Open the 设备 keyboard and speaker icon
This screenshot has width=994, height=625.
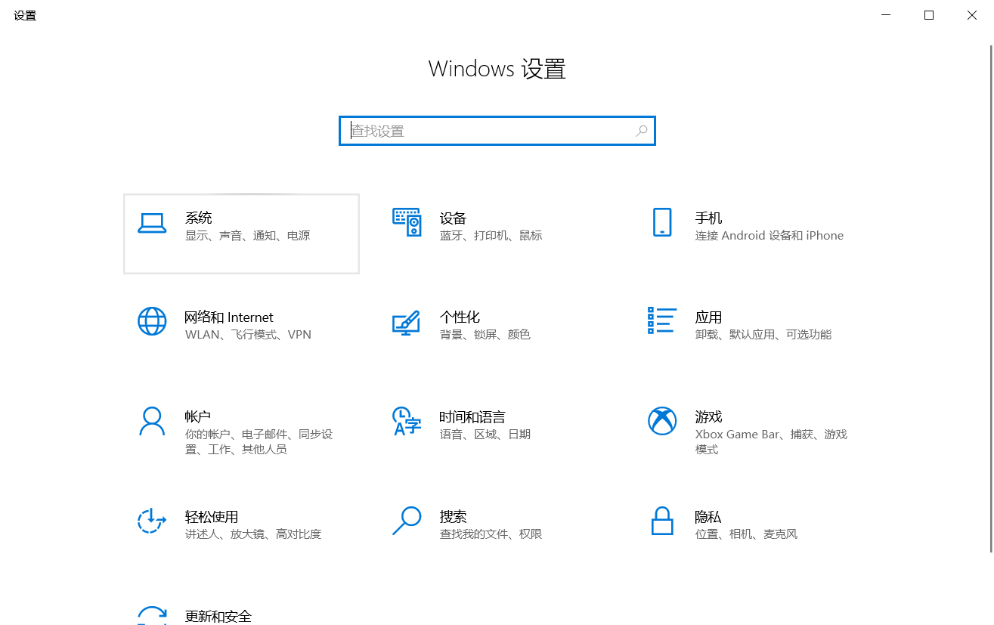click(x=407, y=222)
